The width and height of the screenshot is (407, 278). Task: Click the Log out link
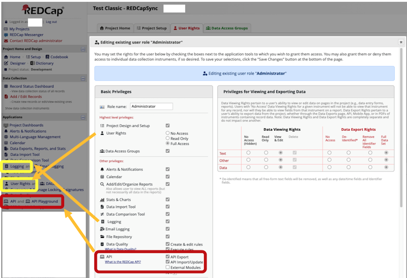click(x=51, y=22)
